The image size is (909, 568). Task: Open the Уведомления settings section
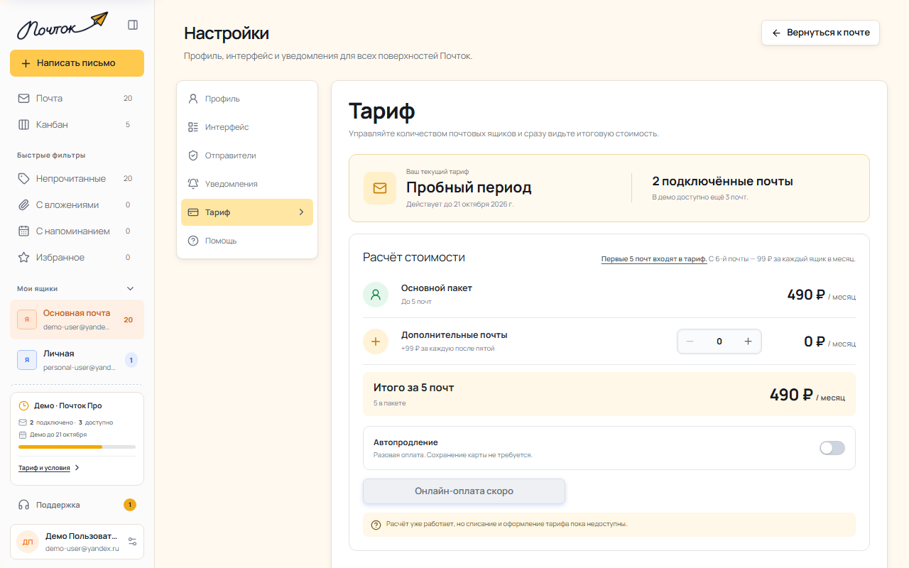[x=247, y=184]
